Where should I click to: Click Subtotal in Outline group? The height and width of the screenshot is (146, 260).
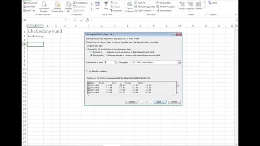(198, 6)
